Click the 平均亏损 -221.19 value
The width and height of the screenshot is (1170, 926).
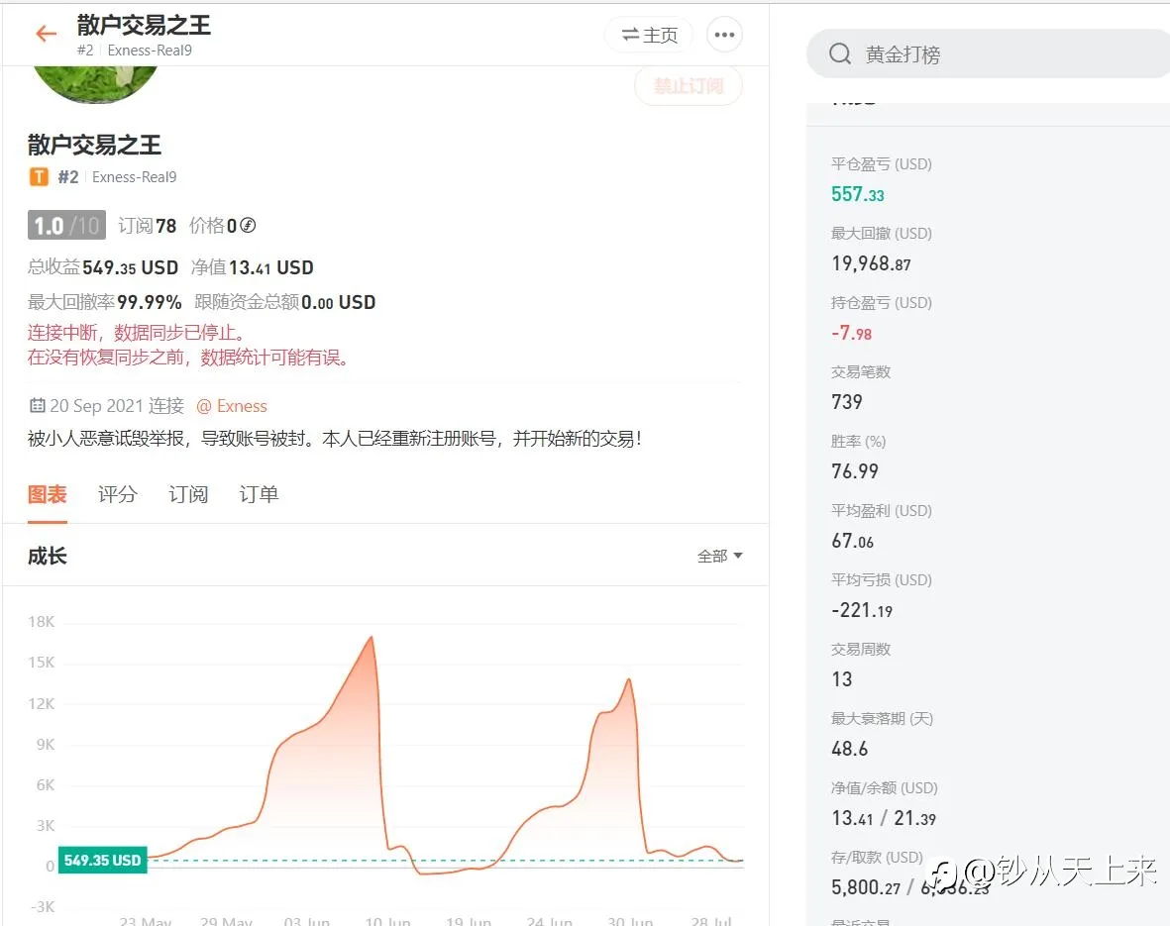(x=862, y=610)
